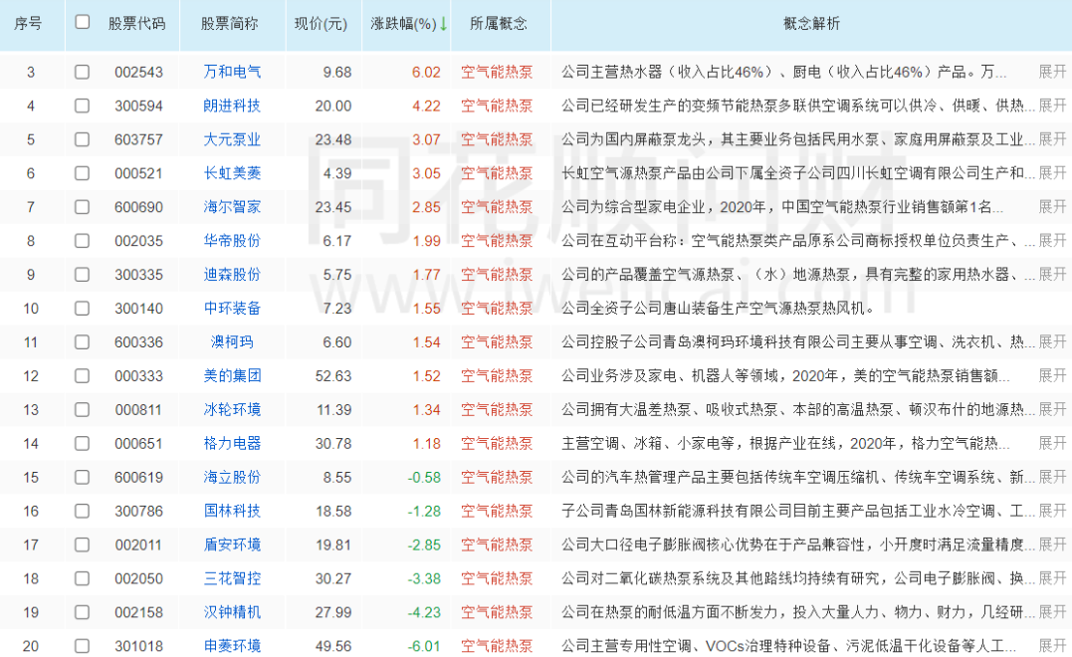Expand concept text for 万和电气 row
Screen dimensions: 1072x657
[1052, 72]
